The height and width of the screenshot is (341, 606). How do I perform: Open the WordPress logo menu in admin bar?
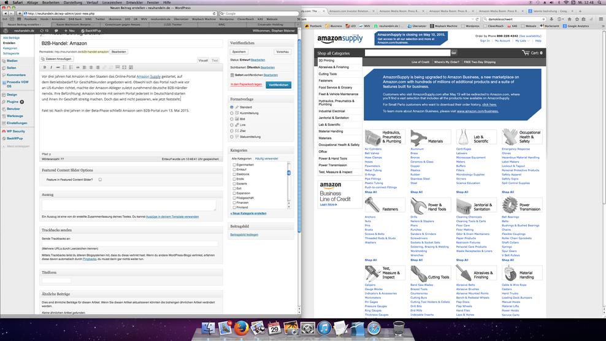coord(6,31)
